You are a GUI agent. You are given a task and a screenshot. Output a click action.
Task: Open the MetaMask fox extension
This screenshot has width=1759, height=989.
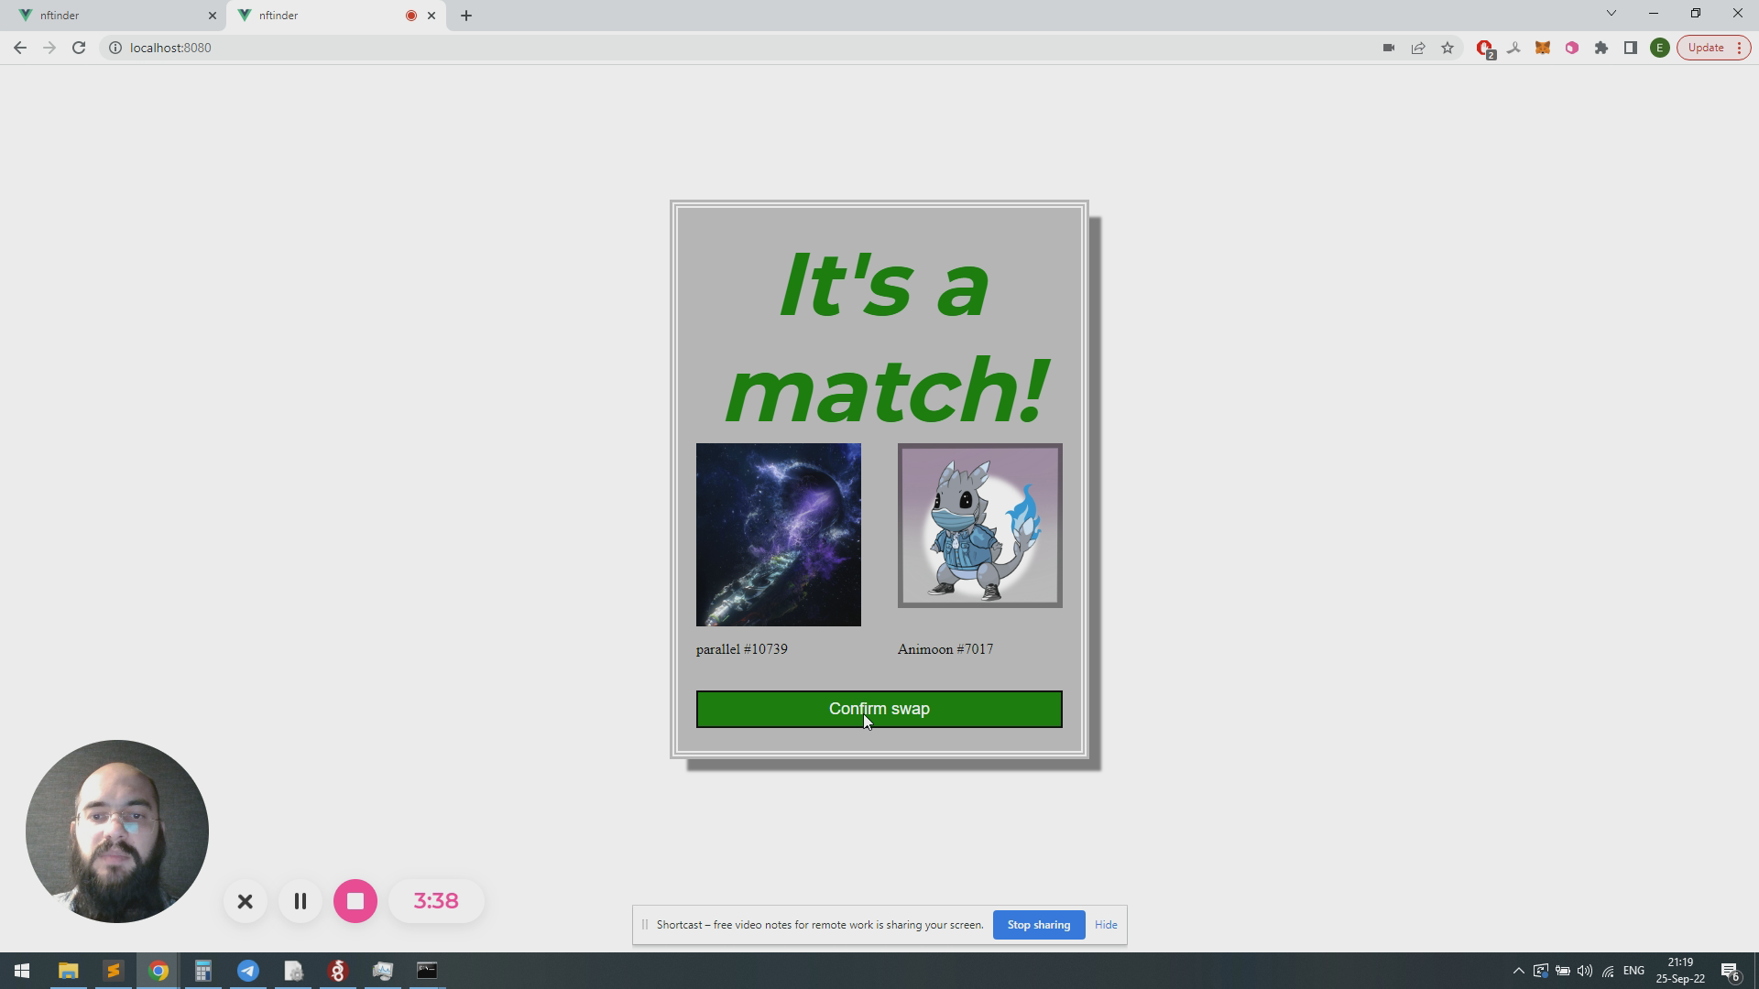click(x=1543, y=48)
